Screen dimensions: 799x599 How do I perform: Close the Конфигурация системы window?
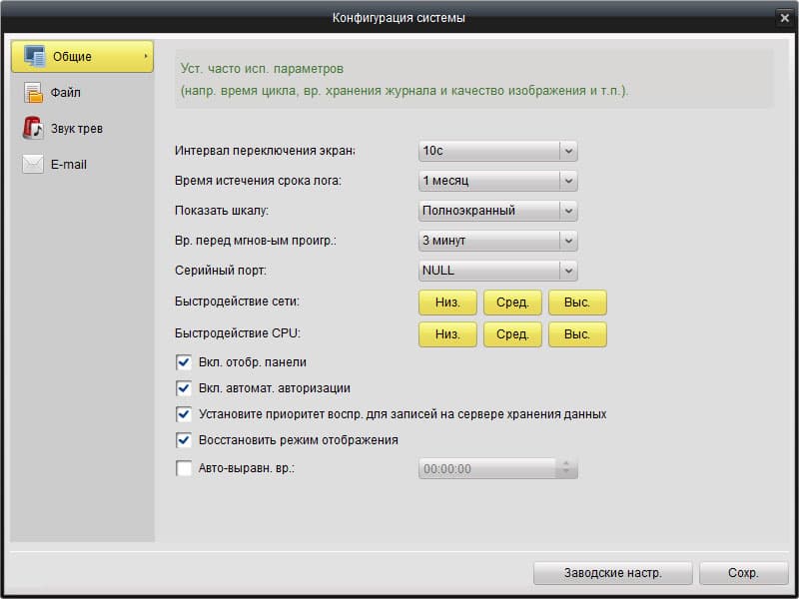pyautogui.click(x=785, y=18)
